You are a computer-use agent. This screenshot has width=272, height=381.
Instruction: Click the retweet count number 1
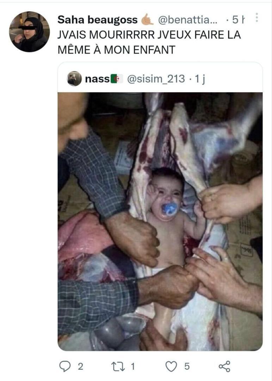(132, 367)
